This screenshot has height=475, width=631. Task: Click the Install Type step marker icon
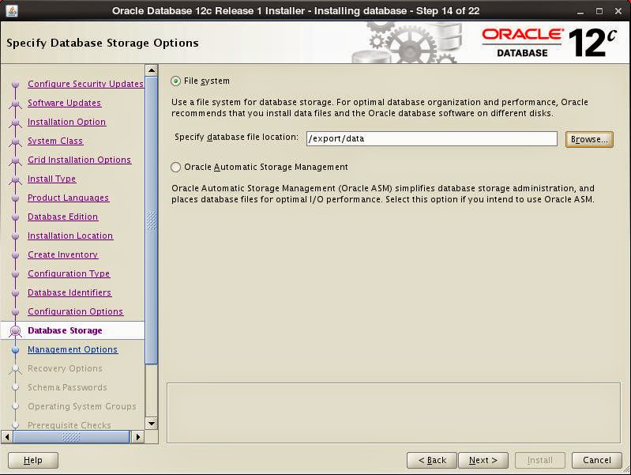(x=15, y=179)
